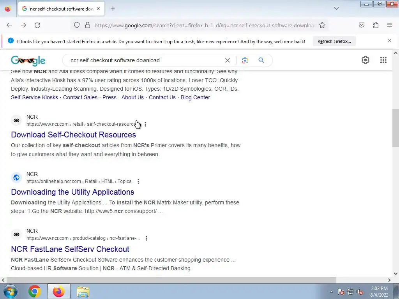The height and width of the screenshot is (299, 399).
Task: Click horizontal scrollbar left arrow
Action: [x=3, y=280]
